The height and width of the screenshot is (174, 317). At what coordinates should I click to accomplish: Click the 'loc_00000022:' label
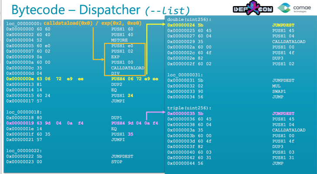[x=24, y=151]
